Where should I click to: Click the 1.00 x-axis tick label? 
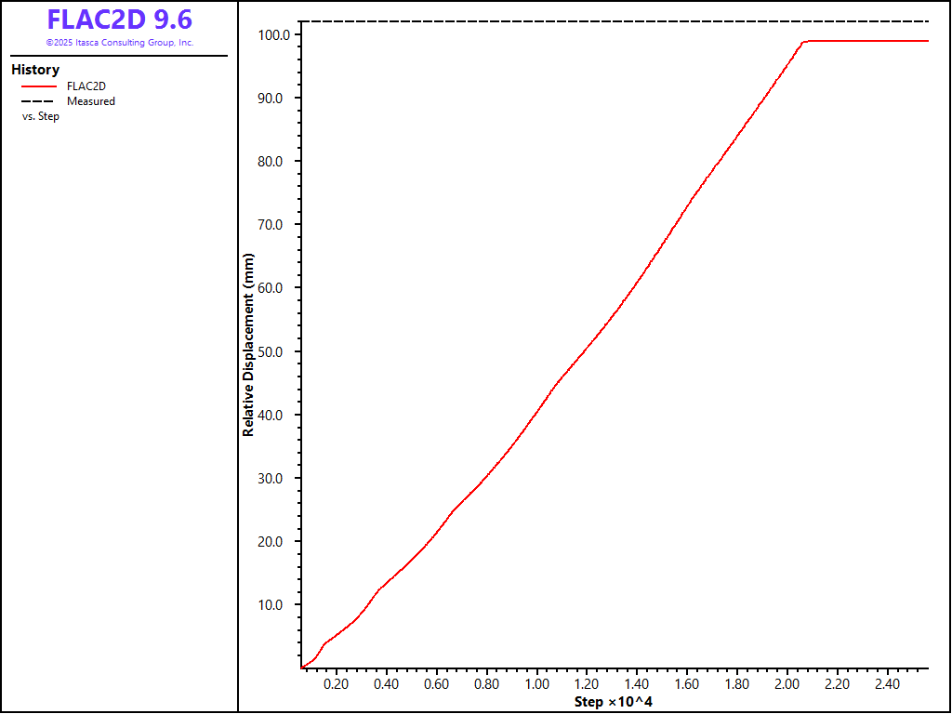(x=536, y=684)
